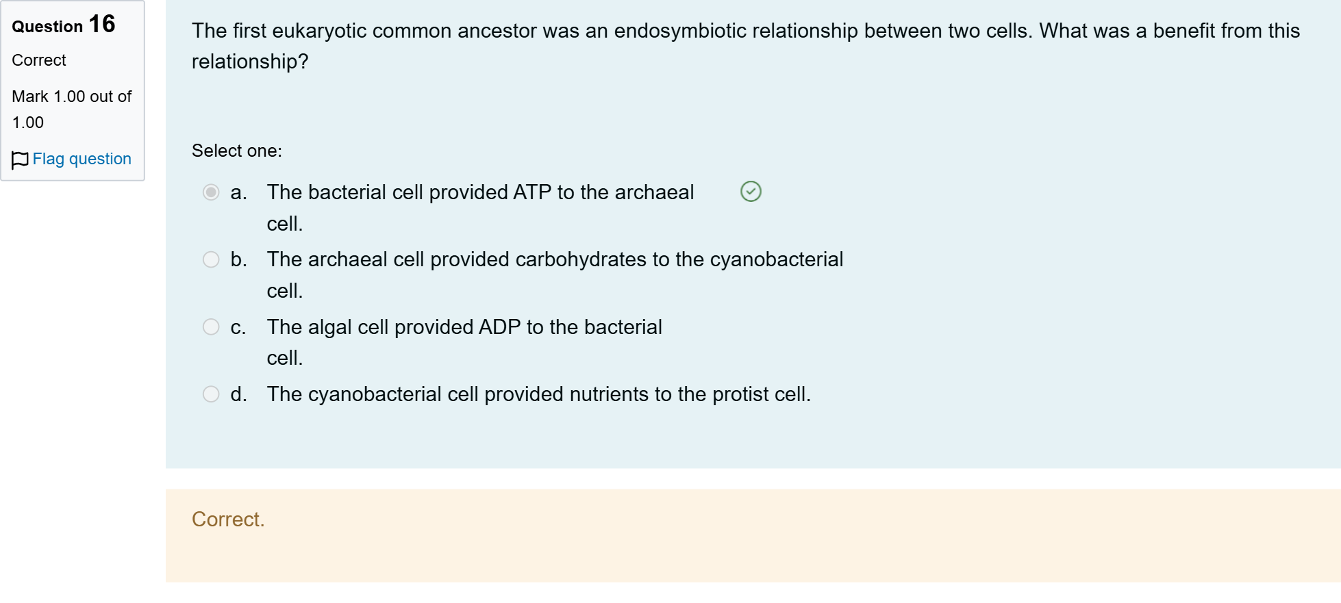Click the option letter a. label
Viewport: 1341px width, 603px height.
238,192
